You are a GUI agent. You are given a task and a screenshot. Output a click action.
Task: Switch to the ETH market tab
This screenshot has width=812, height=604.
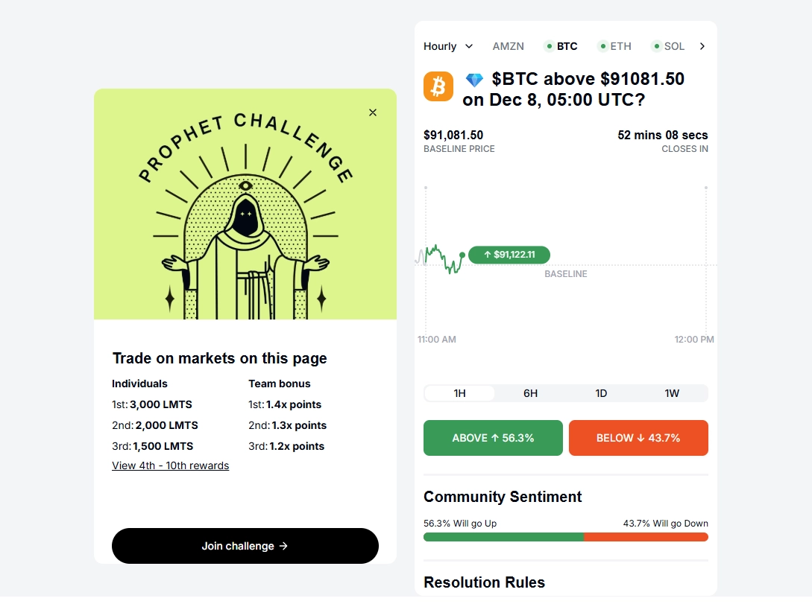(615, 46)
